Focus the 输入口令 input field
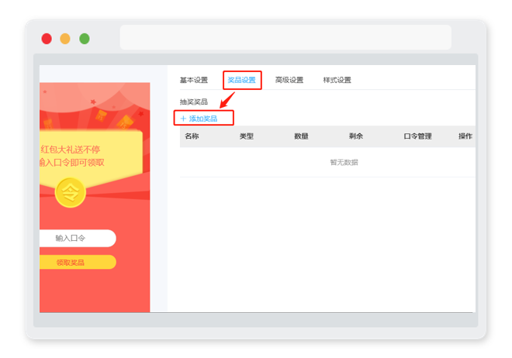The image size is (512, 358). (x=78, y=239)
